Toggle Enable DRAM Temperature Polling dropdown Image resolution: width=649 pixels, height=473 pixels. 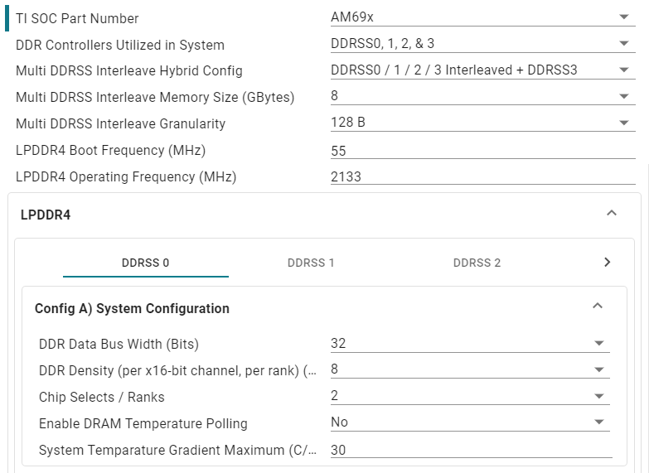tap(469, 422)
